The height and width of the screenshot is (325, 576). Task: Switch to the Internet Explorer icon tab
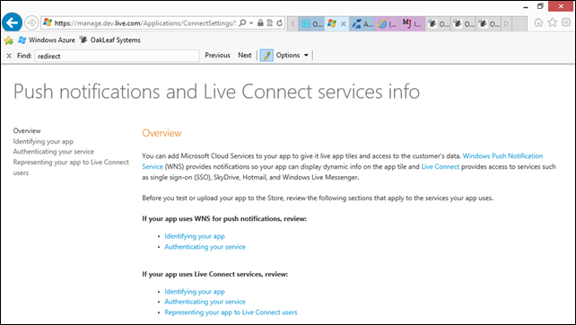coord(388,24)
